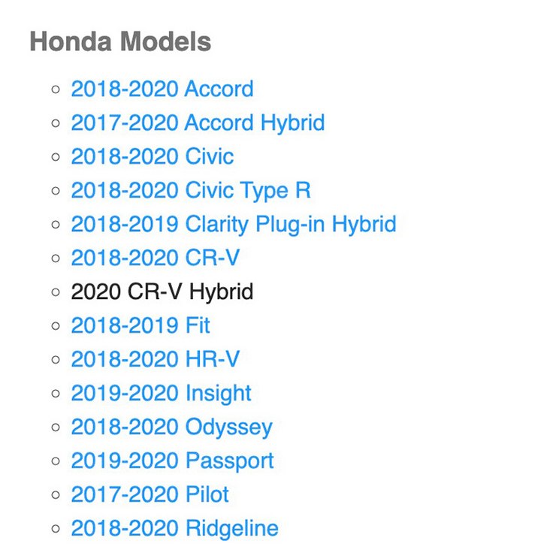Select the 2018-2020 Civic link

153,156
